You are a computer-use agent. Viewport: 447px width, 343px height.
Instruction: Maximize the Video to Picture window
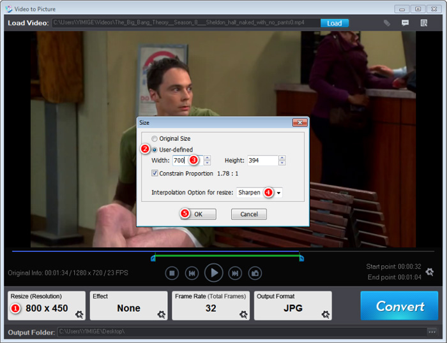pos(418,9)
